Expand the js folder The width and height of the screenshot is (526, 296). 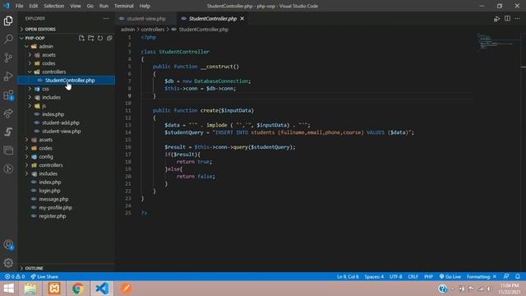[x=44, y=106]
